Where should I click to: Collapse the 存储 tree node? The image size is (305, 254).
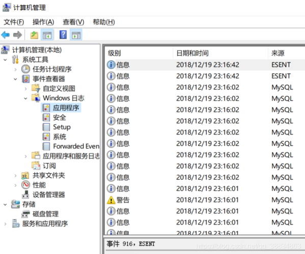[x=5, y=205]
